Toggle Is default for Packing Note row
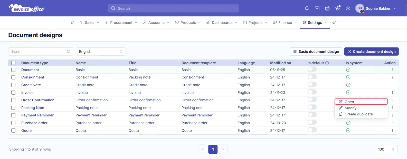Image resolution: width=407 pixels, height=159 pixels. (312, 107)
